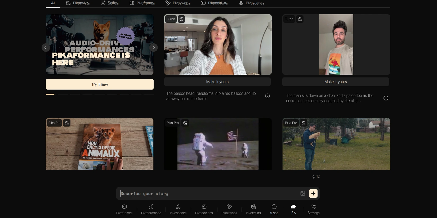Click the sparkle generate button
The height and width of the screenshot is (218, 437).
313,193
